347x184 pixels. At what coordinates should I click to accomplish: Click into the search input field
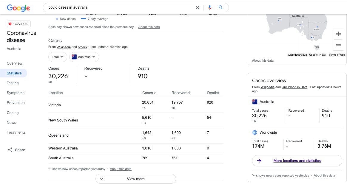(x=120, y=7)
